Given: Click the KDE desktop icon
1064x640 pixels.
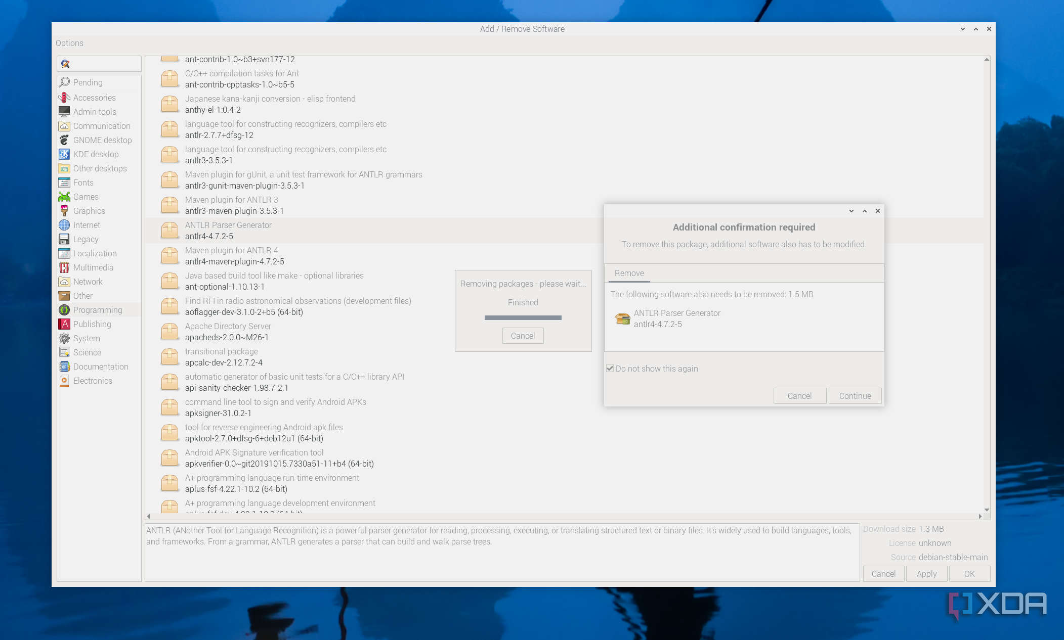Looking at the screenshot, I should click(x=64, y=154).
